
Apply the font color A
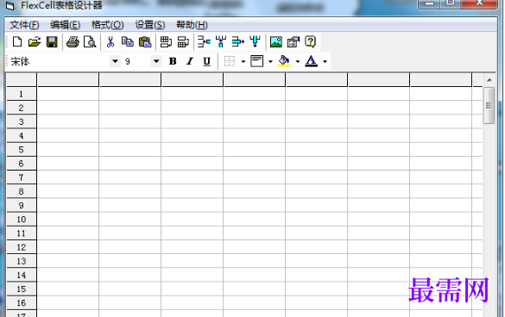[311, 61]
